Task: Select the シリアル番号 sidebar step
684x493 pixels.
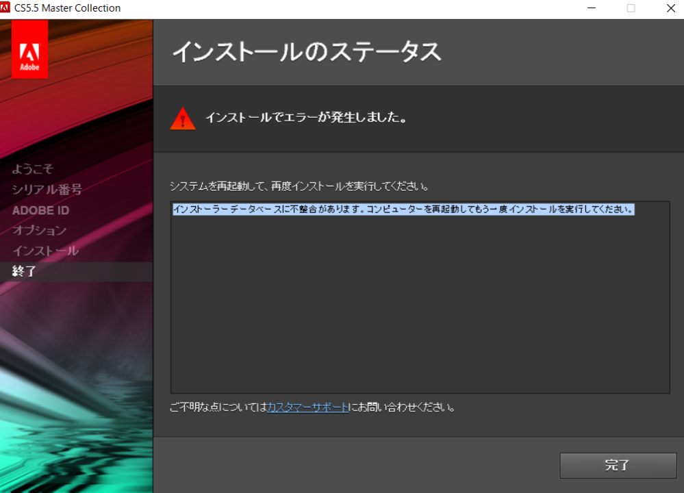Action: tap(47, 190)
